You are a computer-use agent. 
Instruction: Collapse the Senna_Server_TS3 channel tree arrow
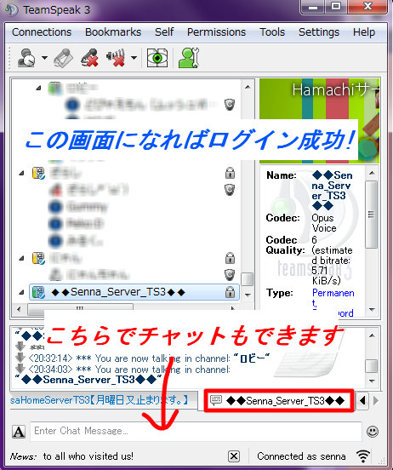pos(21,292)
